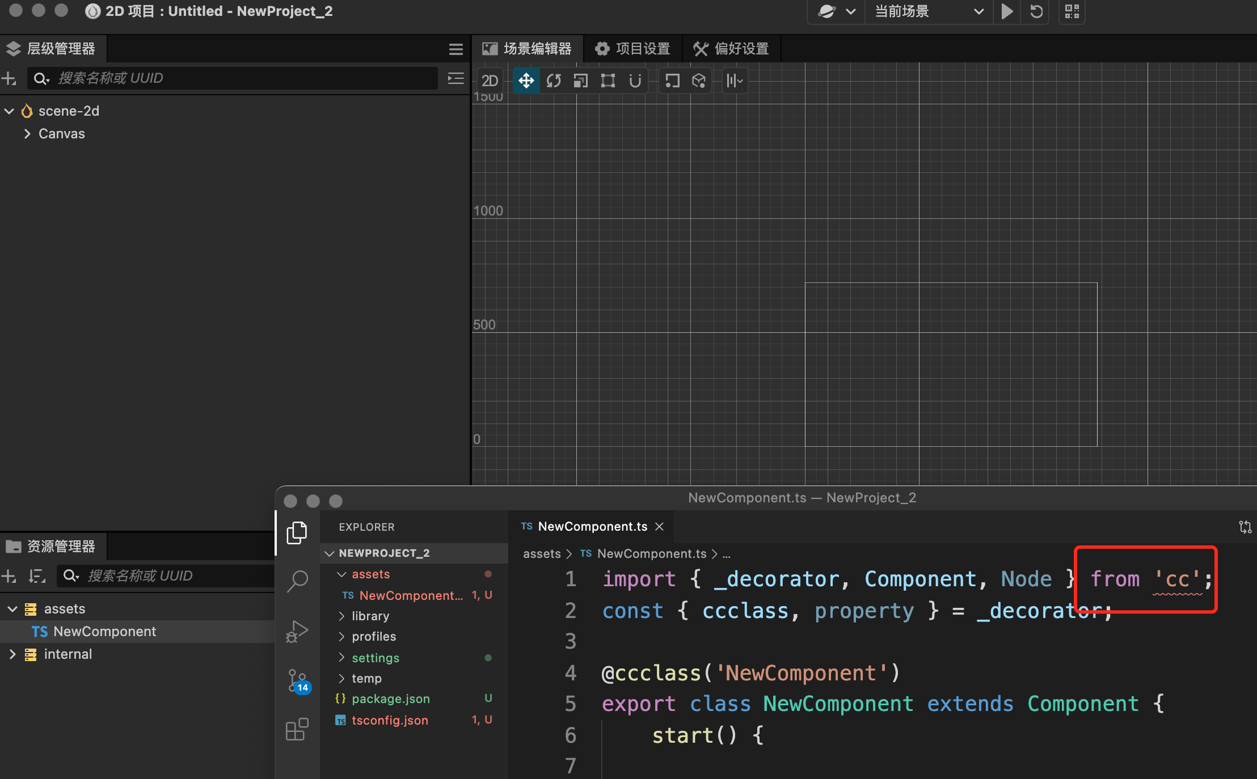Open the 层级管理器 panel menu
The width and height of the screenshot is (1257, 779).
point(456,49)
